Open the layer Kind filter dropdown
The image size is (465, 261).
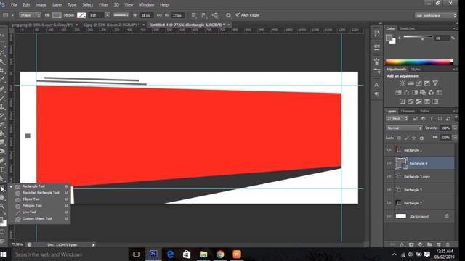[397, 119]
